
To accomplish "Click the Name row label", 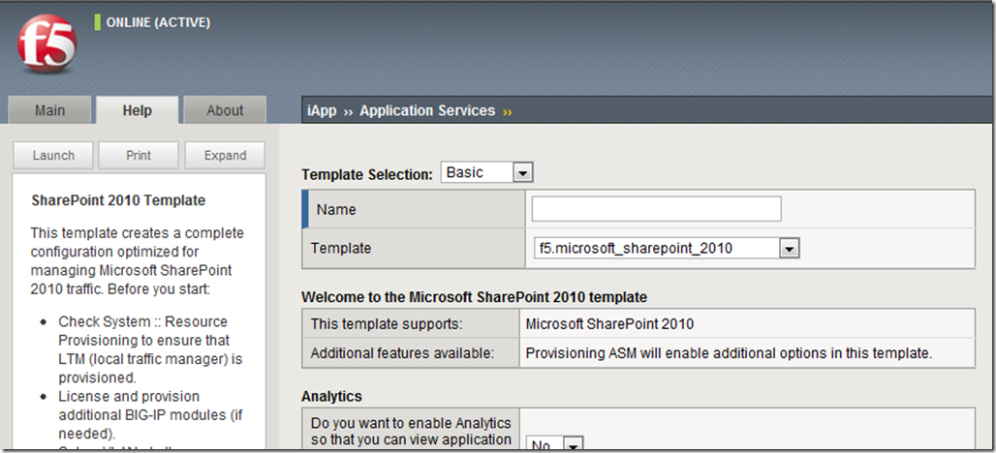I will (336, 209).
